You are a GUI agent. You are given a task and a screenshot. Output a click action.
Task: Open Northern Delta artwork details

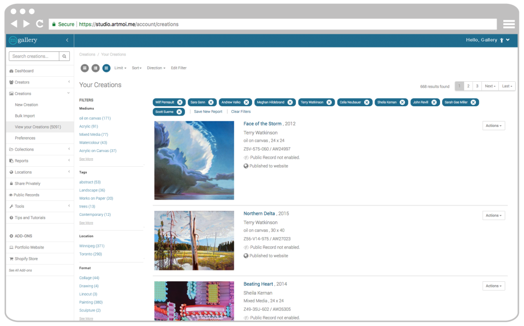pyautogui.click(x=259, y=213)
